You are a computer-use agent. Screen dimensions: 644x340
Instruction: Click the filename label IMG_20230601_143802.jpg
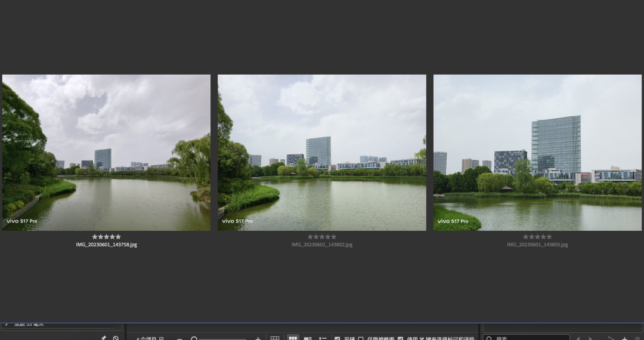[322, 245]
